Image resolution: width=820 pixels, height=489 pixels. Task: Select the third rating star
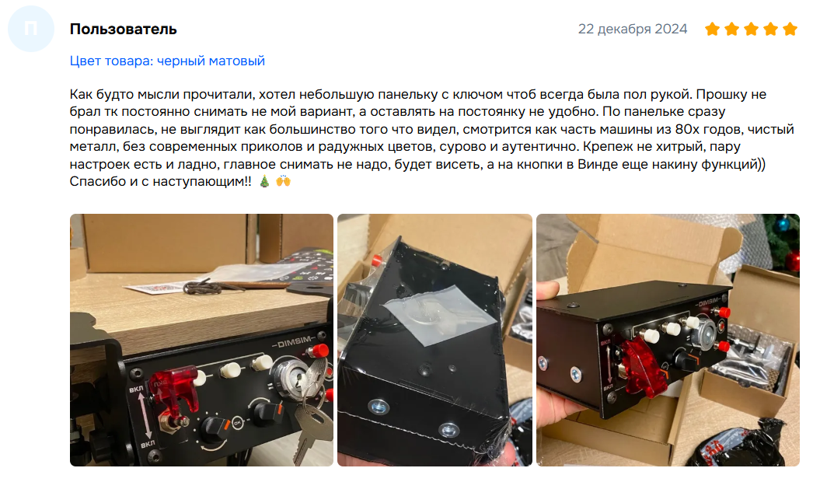pos(751,29)
